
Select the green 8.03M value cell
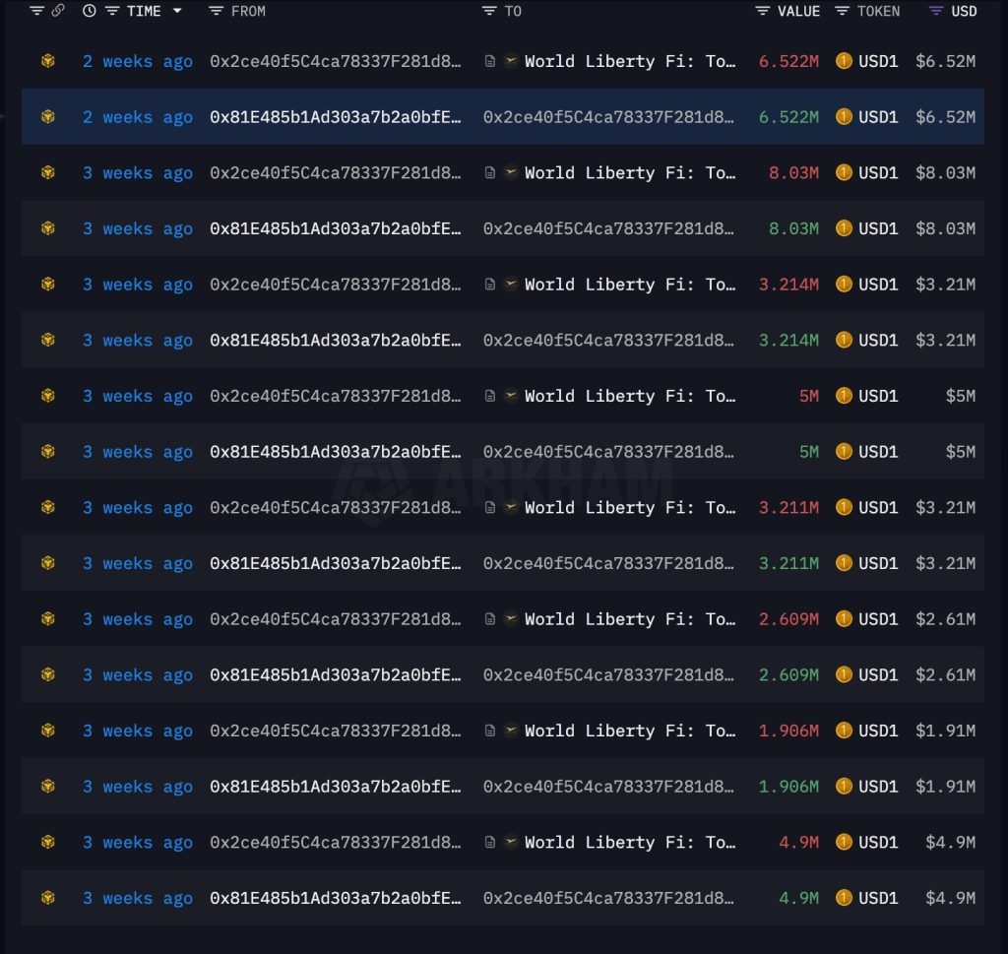795,228
